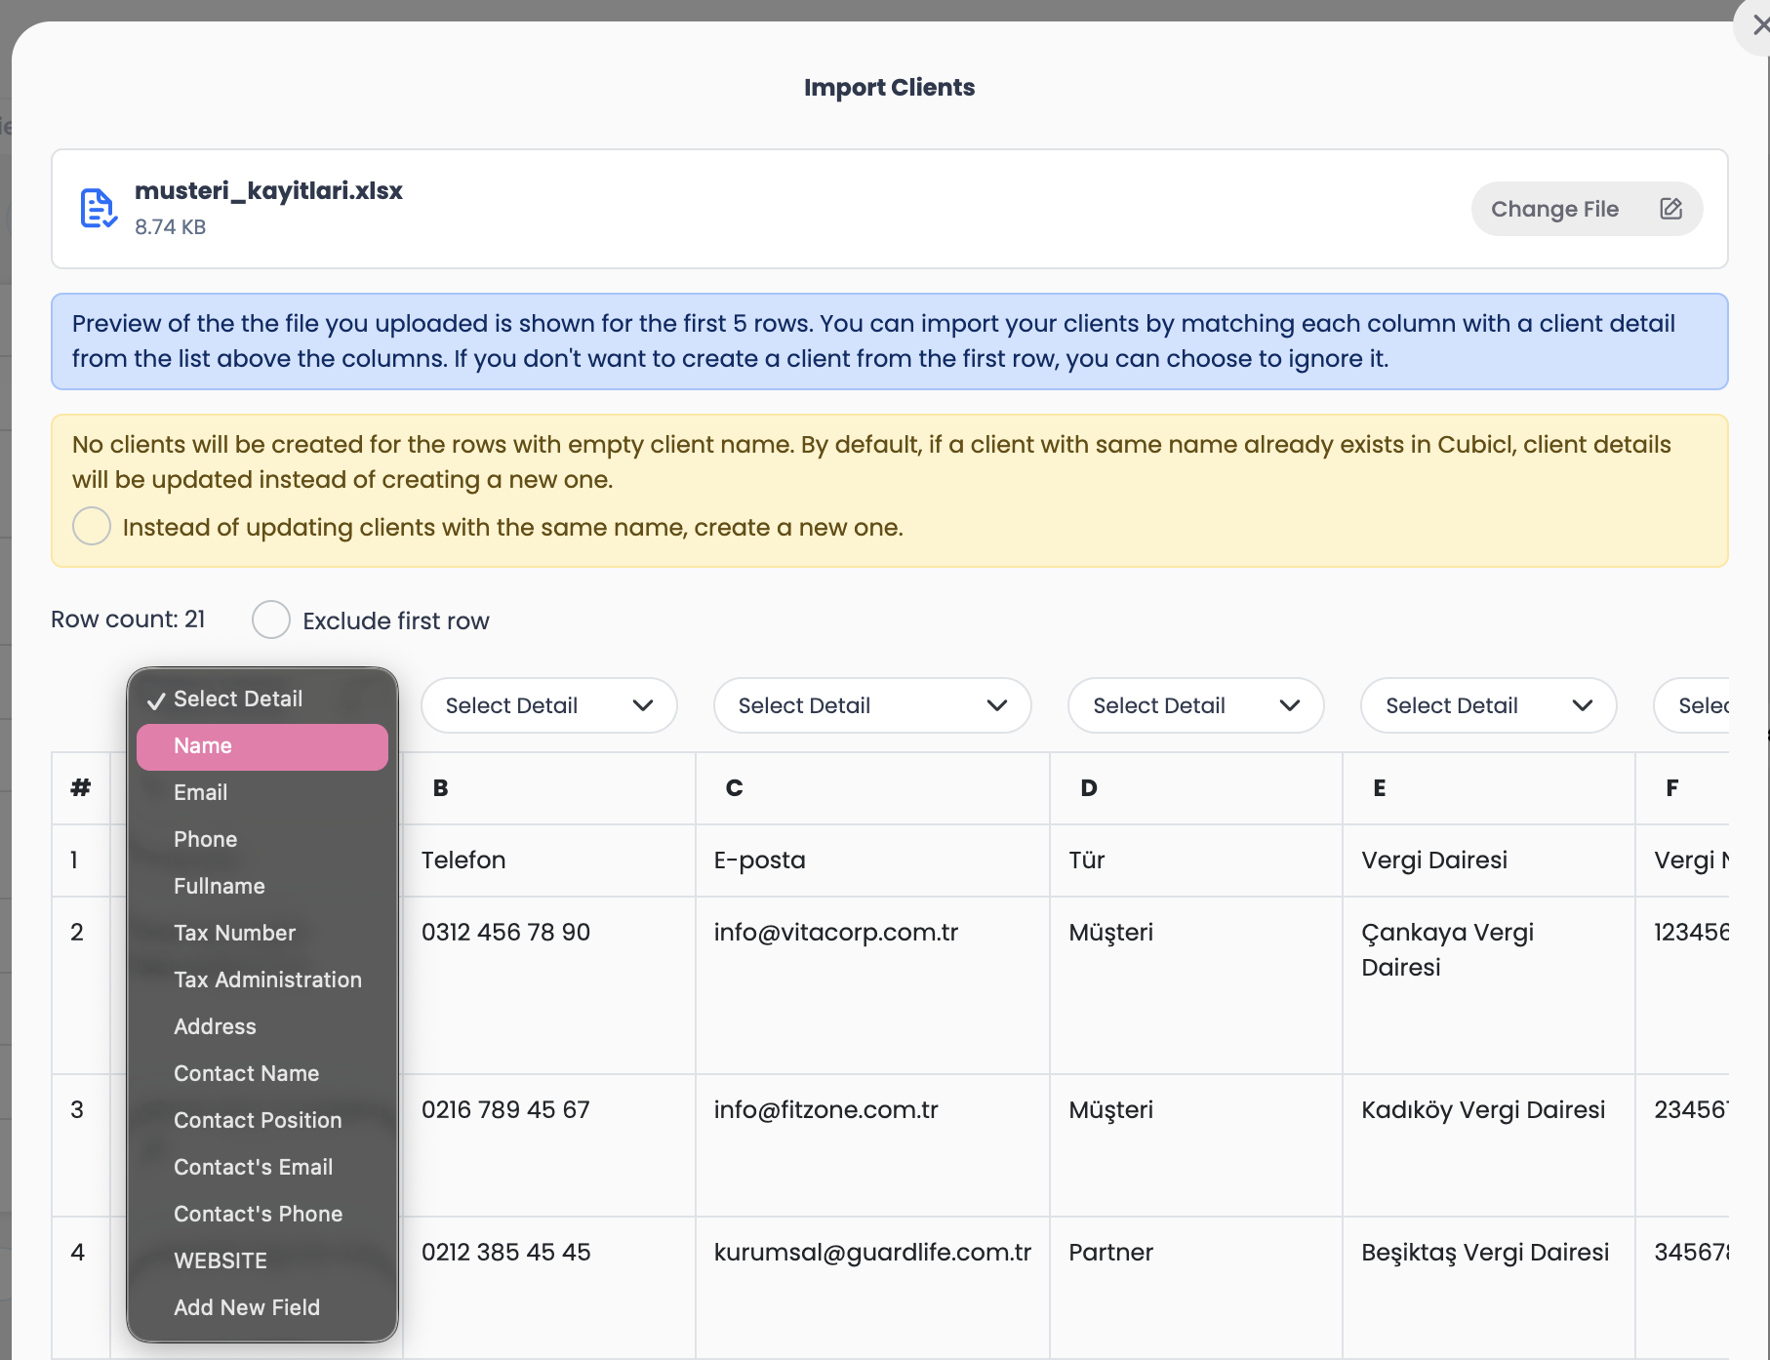Image resolution: width=1770 pixels, height=1360 pixels.
Task: Open the Select Detail dropdown for column B
Action: click(x=548, y=705)
